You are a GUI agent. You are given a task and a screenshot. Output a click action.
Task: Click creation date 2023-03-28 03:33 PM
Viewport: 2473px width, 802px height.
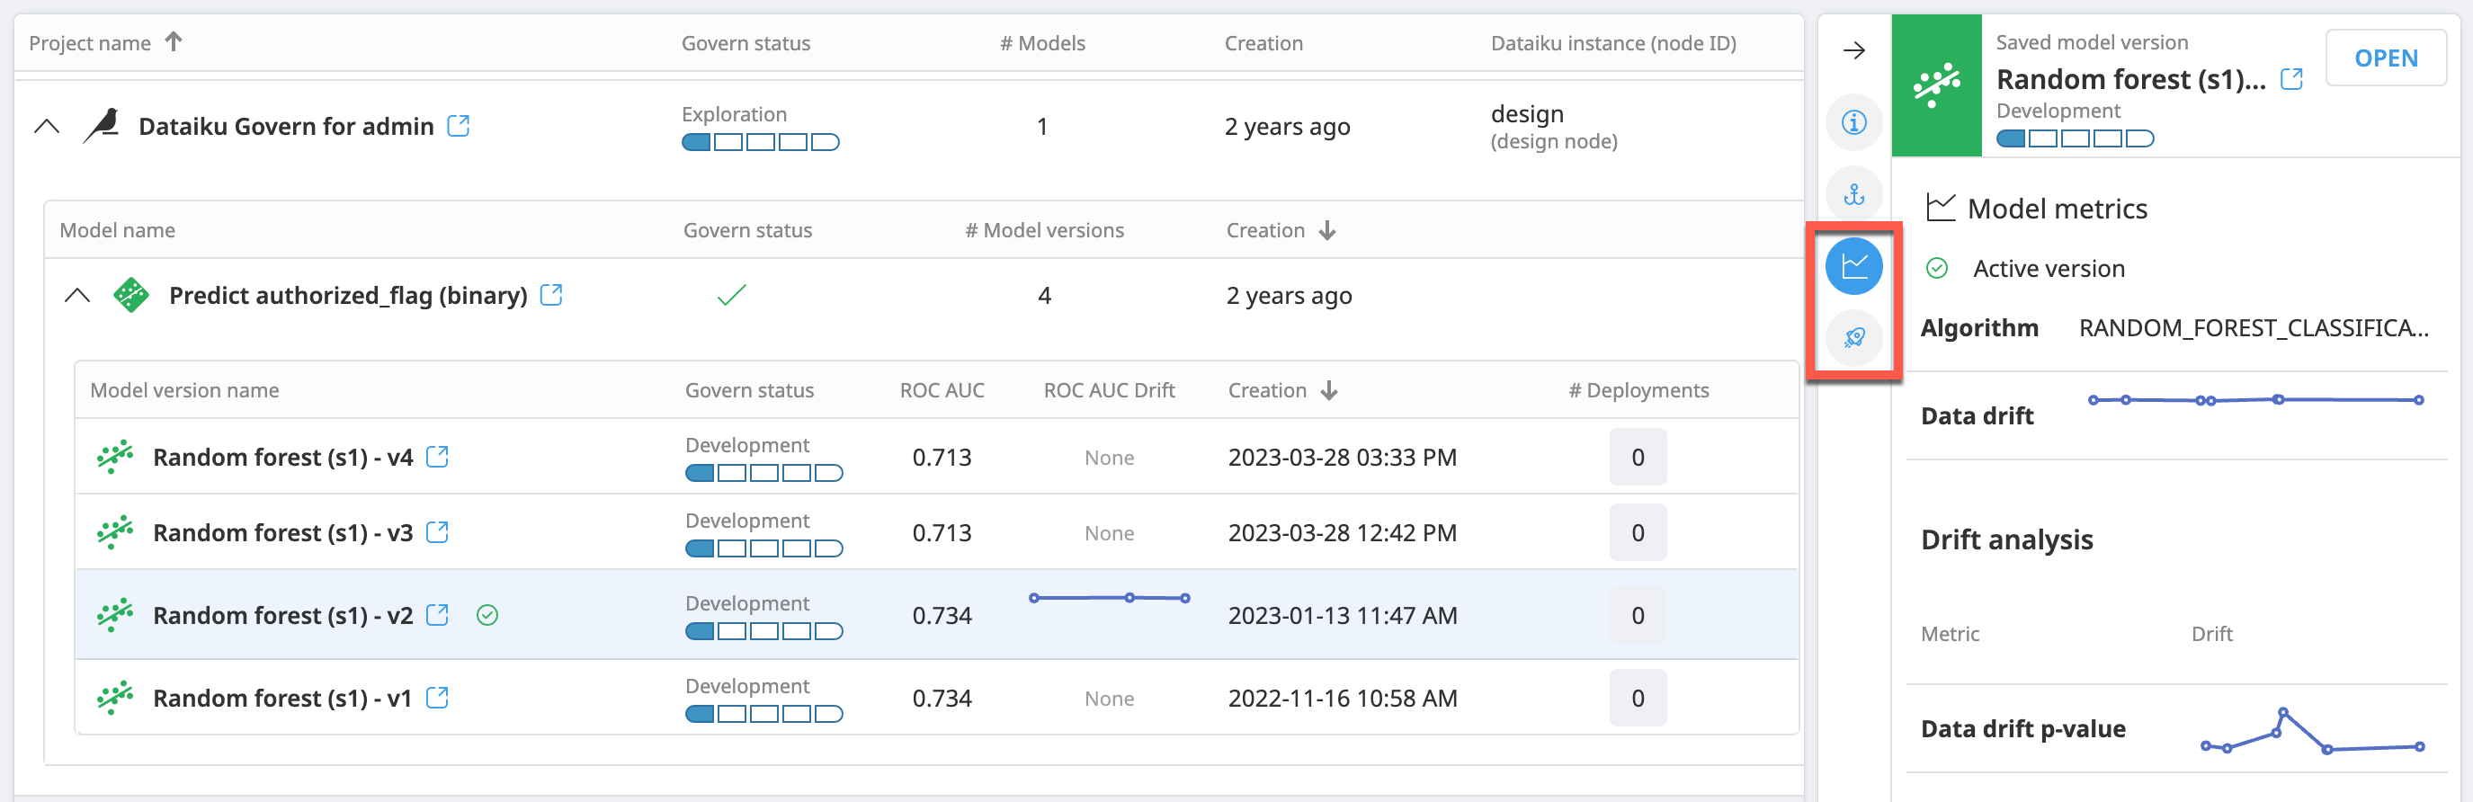tap(1342, 457)
